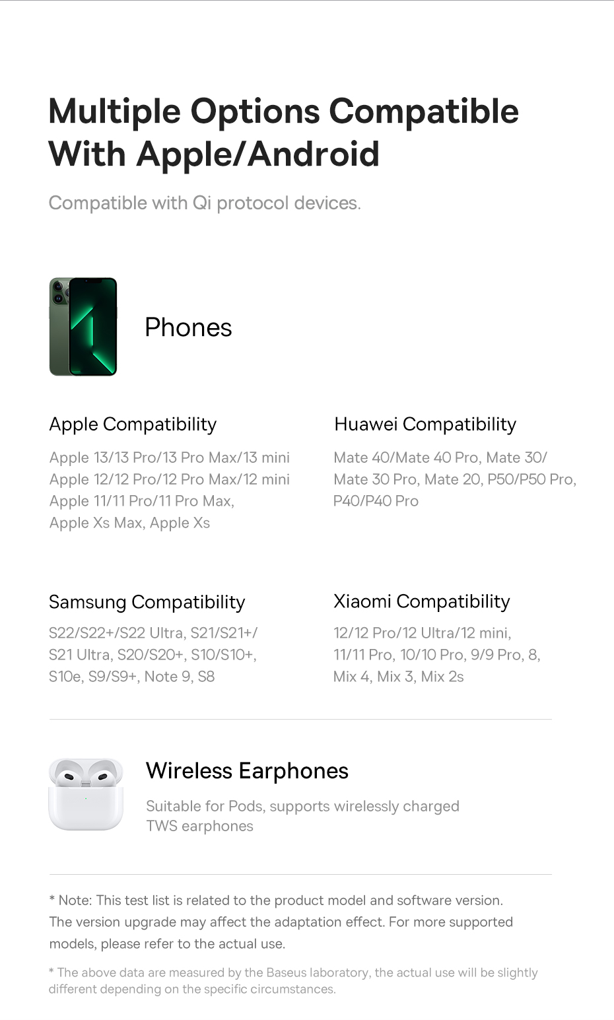Select the 'Wireless Earphones' heading
This screenshot has width=614, height=1020.
(x=247, y=770)
